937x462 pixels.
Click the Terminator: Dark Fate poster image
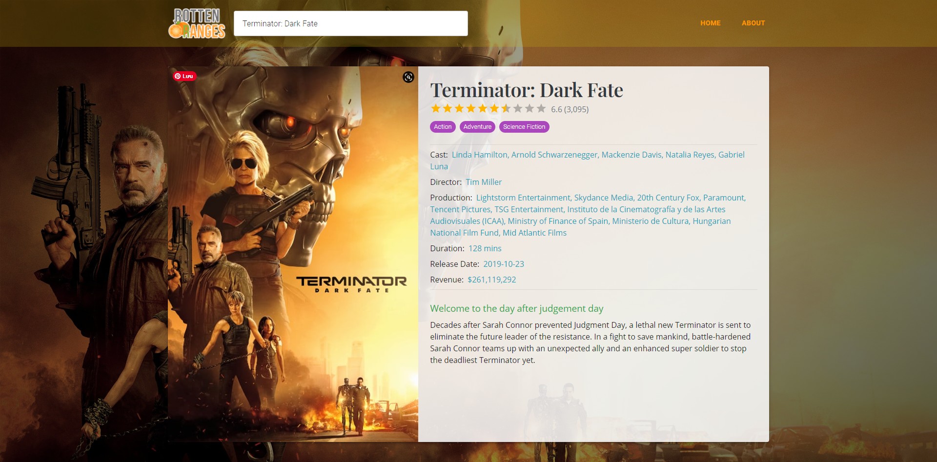pyautogui.click(x=293, y=254)
